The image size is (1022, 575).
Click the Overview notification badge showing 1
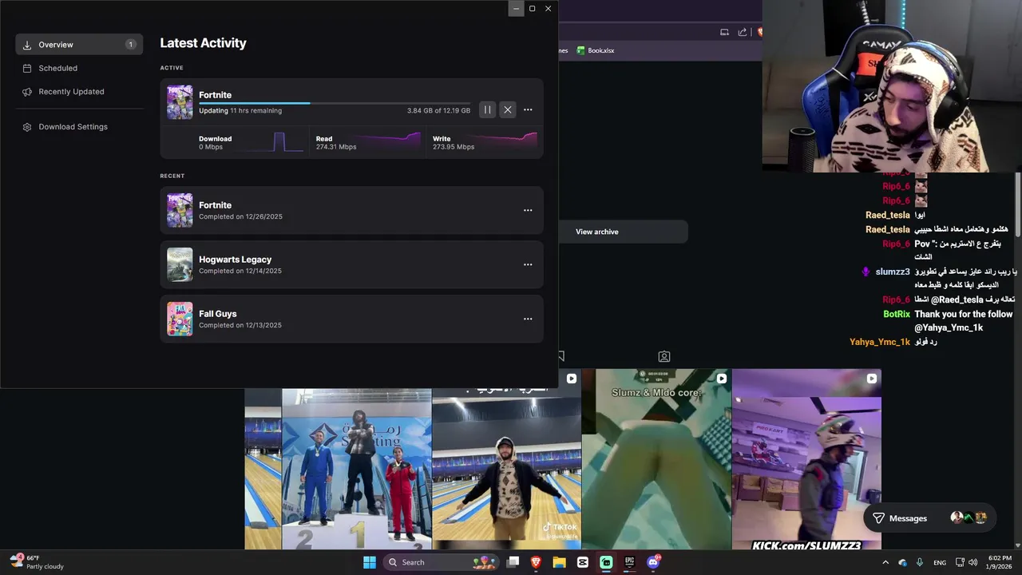pos(131,45)
